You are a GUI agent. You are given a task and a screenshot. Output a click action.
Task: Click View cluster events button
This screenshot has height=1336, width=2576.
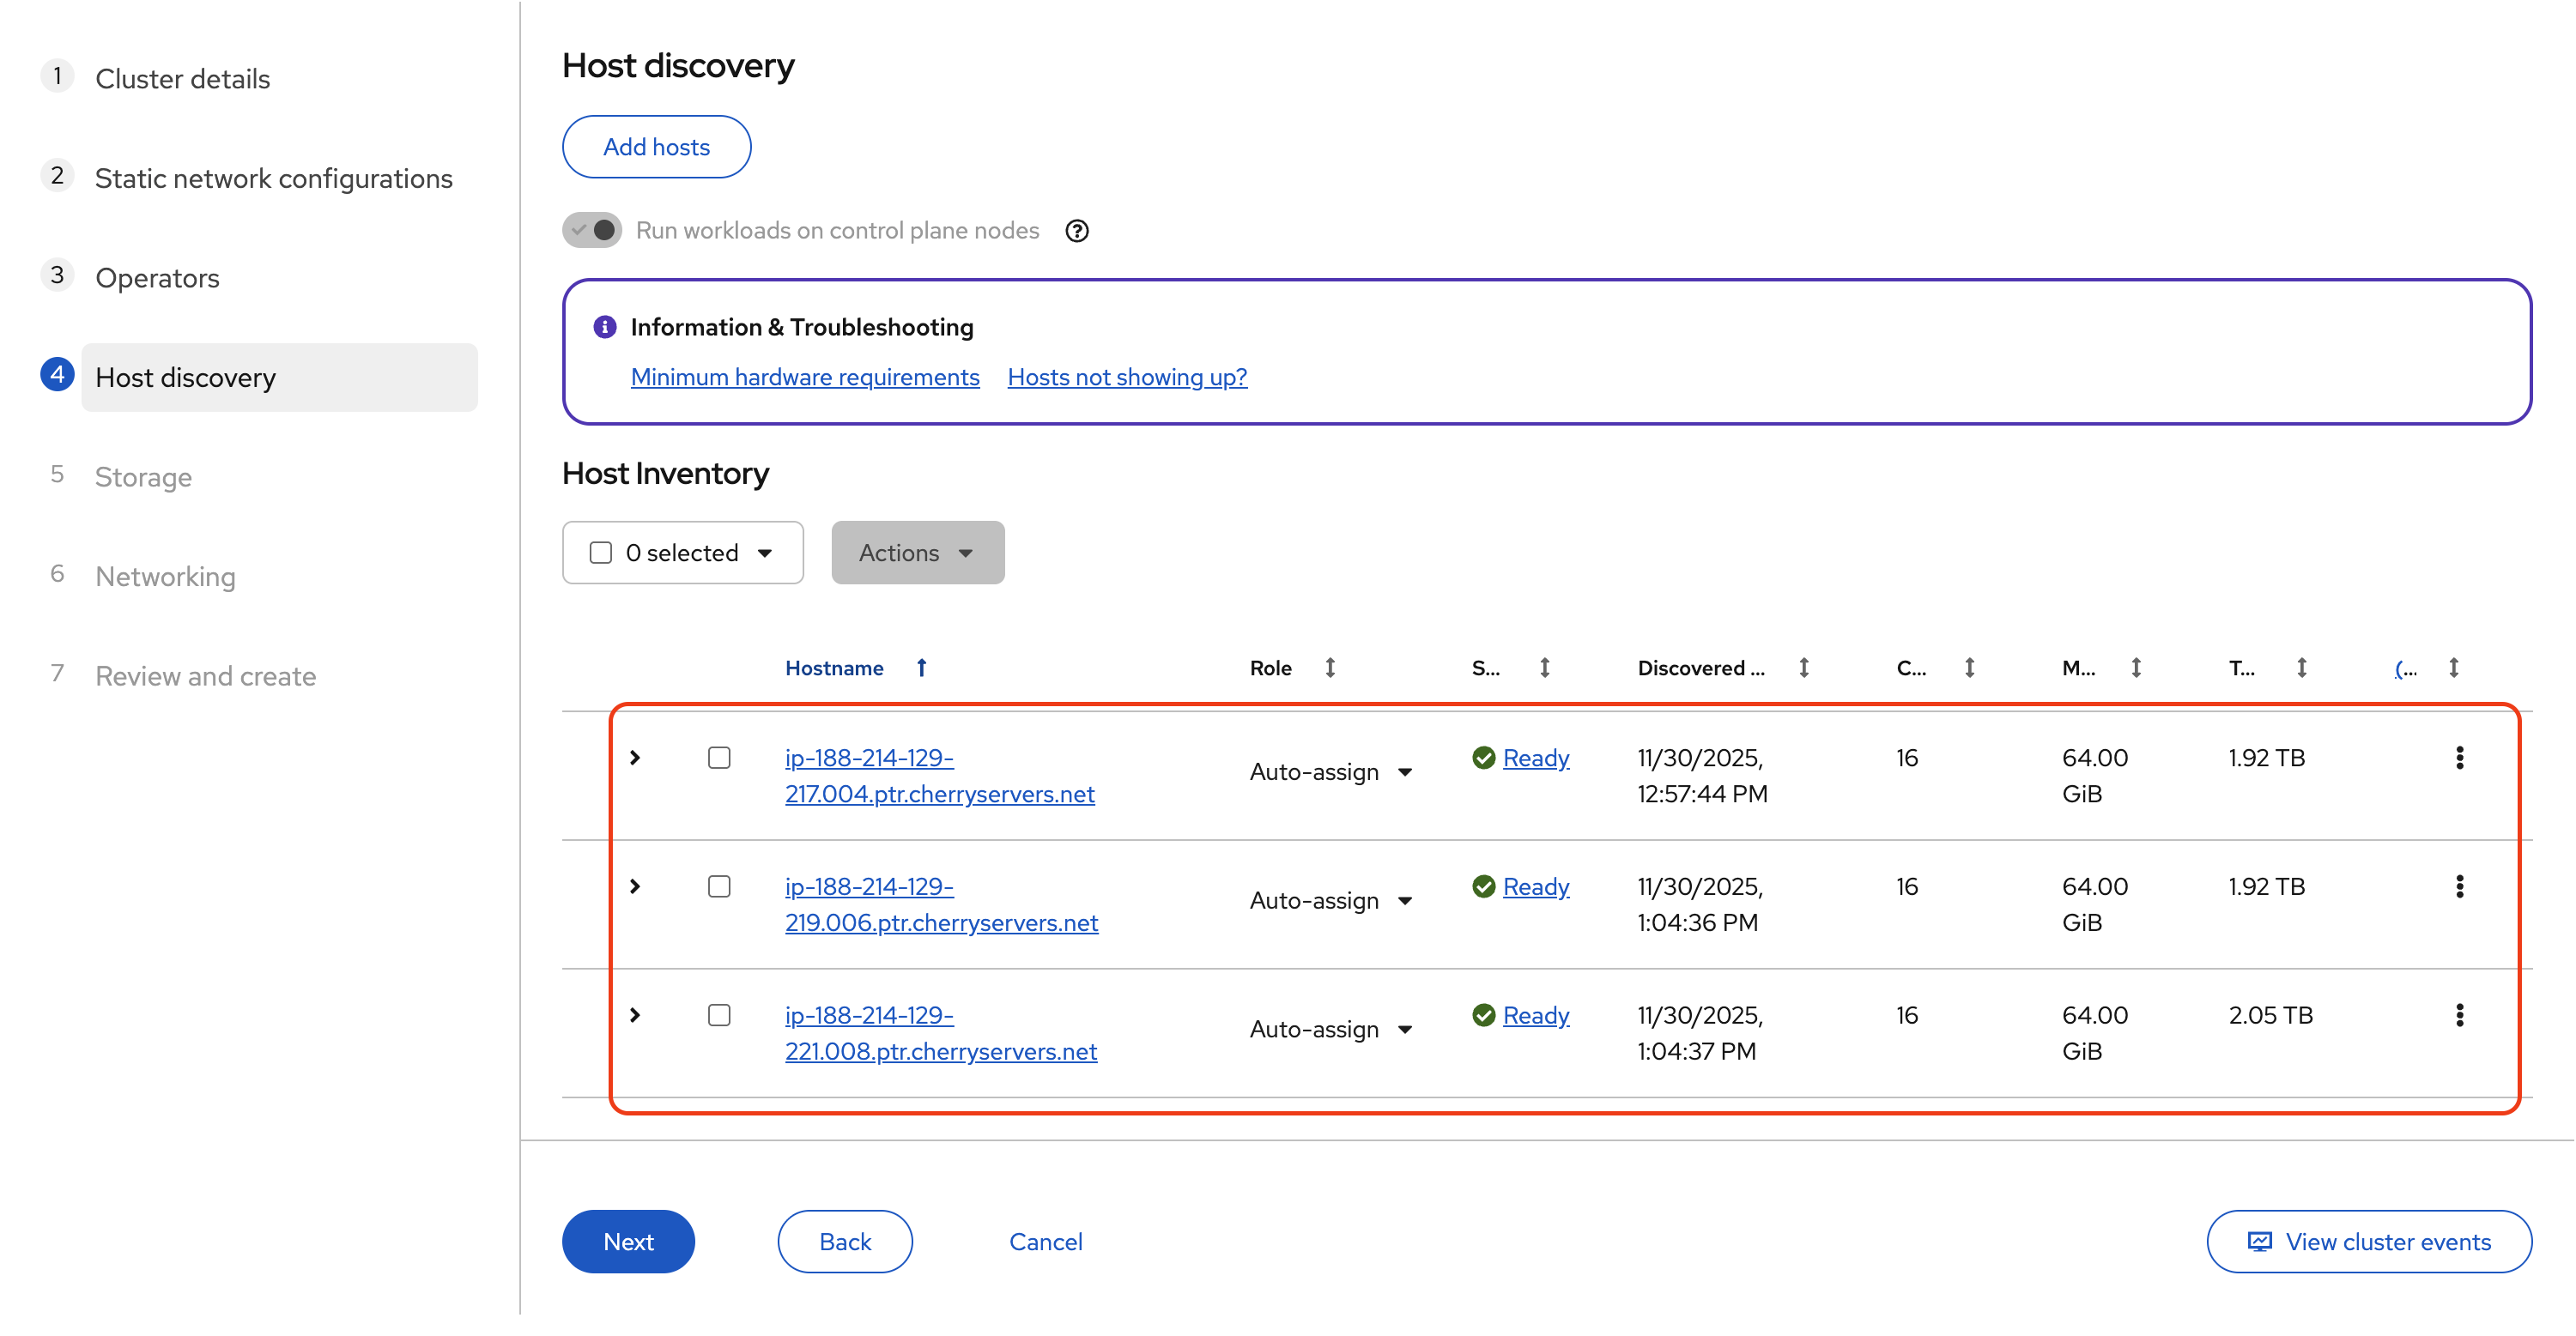coord(2369,1241)
